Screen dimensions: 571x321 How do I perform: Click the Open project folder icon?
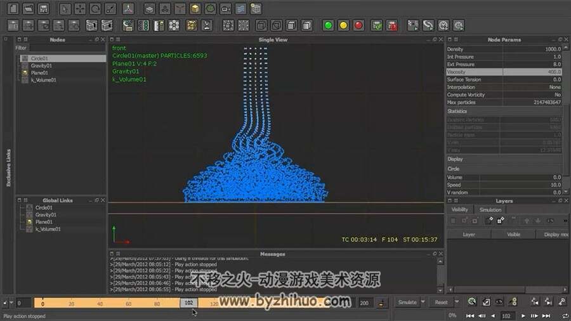pos(29,8)
